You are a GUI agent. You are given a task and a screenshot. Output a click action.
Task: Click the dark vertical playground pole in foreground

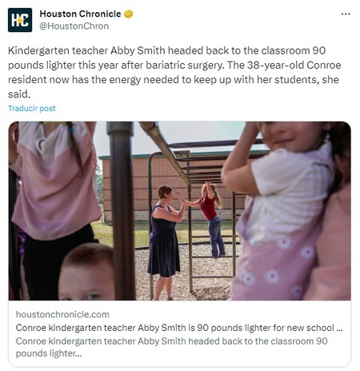(x=122, y=211)
